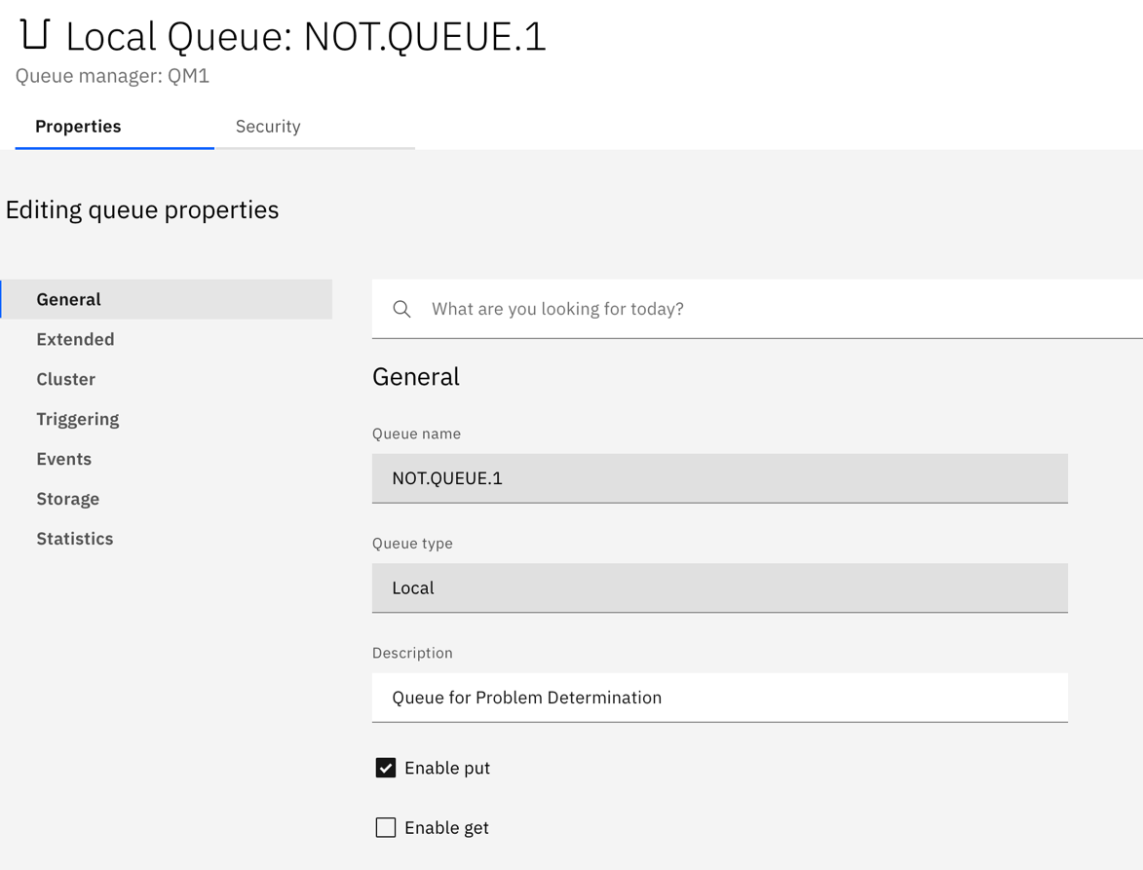Screen dimensions: 1143x870
Task: Switch to the Security tab
Action: pos(268,127)
